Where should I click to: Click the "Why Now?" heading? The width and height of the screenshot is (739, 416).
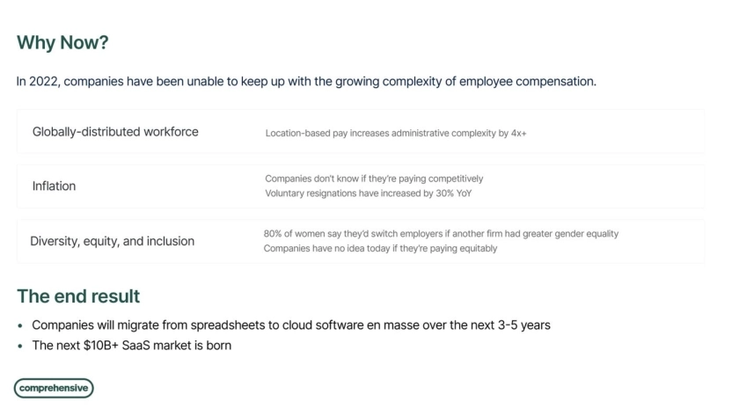point(62,43)
